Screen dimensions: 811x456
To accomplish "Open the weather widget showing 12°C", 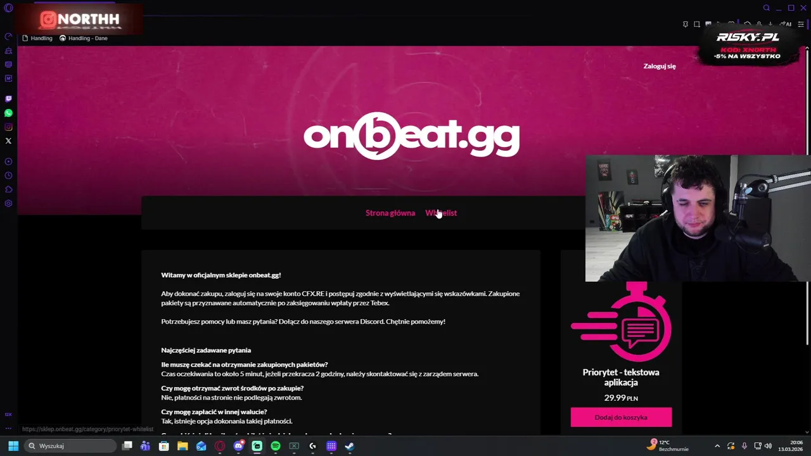I will coord(668,445).
